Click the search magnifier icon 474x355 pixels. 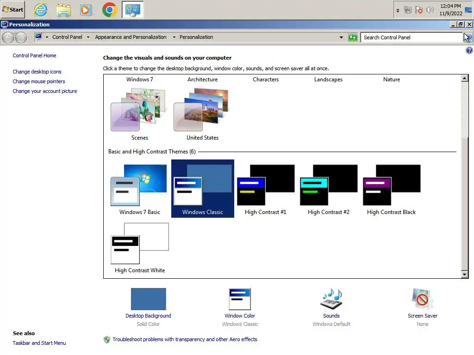pos(468,37)
